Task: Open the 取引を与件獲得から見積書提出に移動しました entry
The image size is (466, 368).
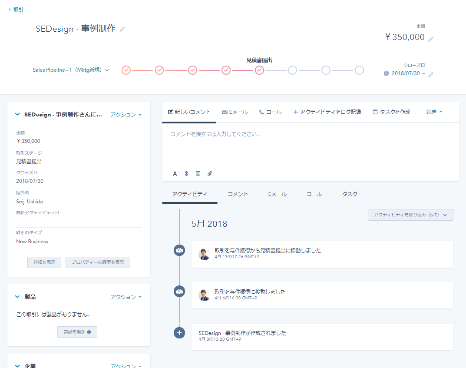Action: point(322,255)
